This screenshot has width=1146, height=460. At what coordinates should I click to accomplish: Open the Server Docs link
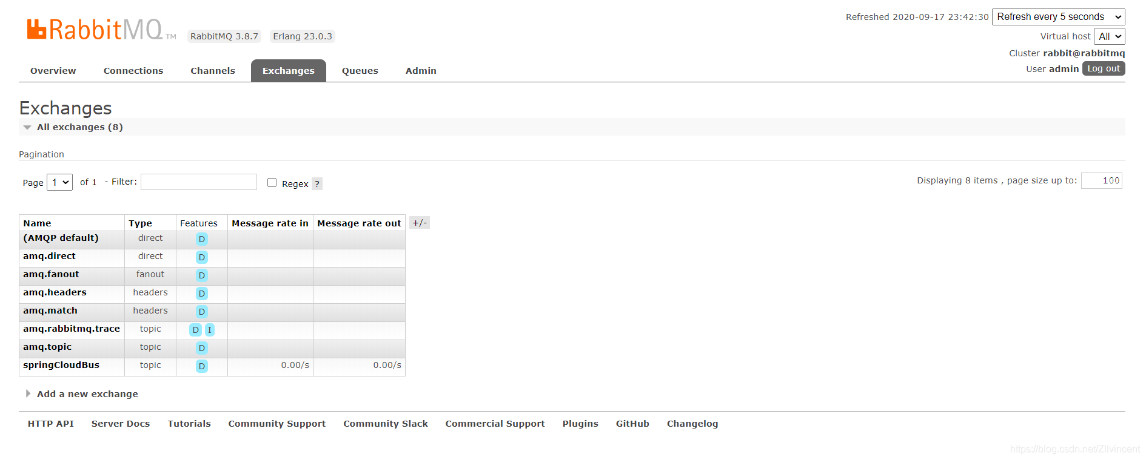tap(121, 424)
